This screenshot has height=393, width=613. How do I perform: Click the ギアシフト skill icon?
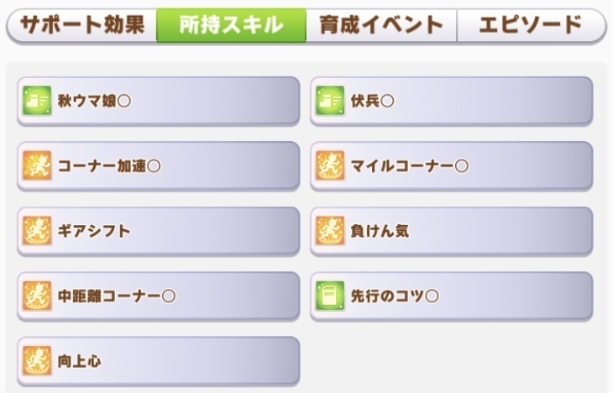37,231
